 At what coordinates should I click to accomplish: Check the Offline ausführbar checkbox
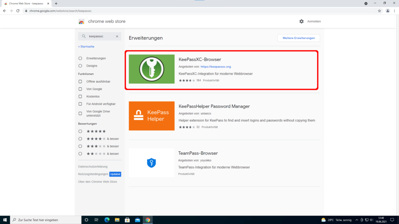pos(80,82)
